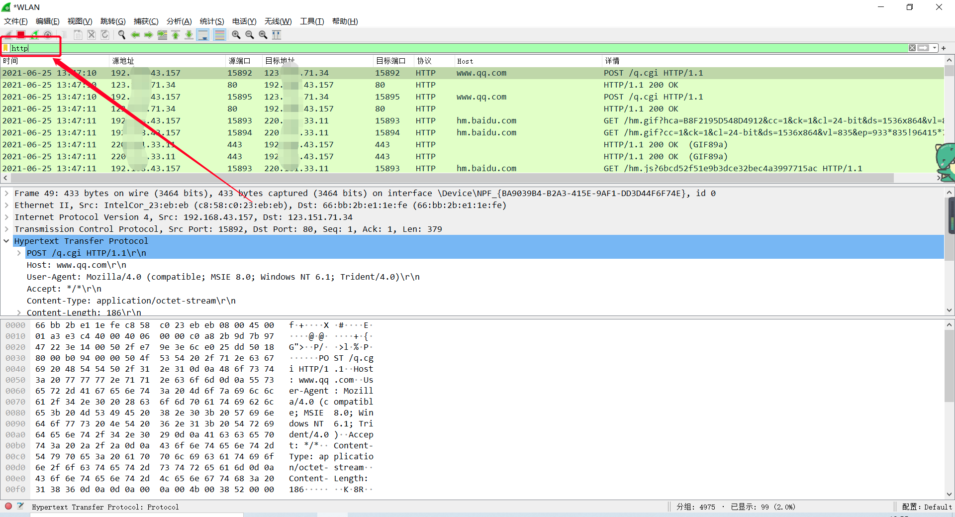Stop the running capture

pos(21,35)
